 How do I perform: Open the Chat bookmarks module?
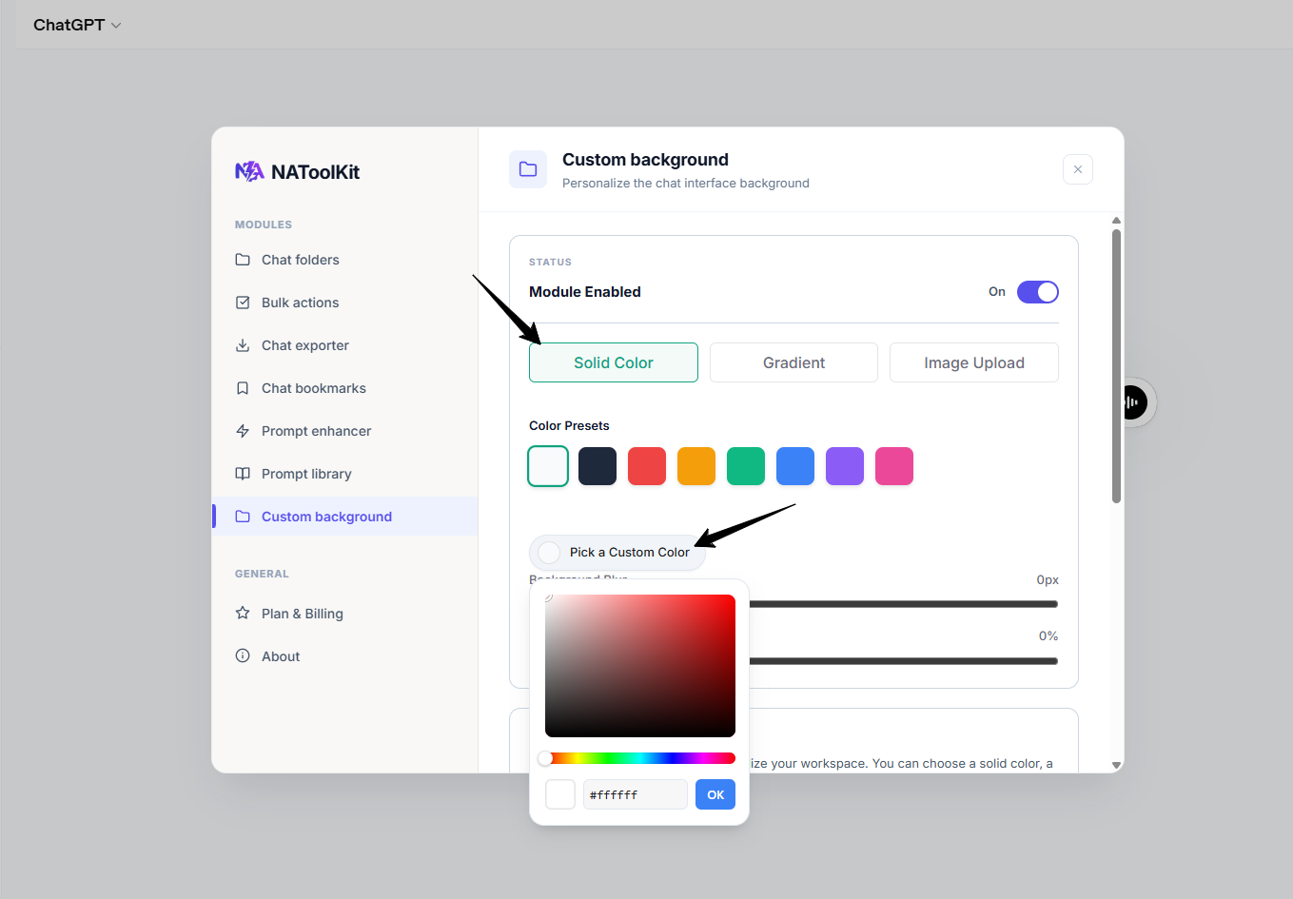344,388
